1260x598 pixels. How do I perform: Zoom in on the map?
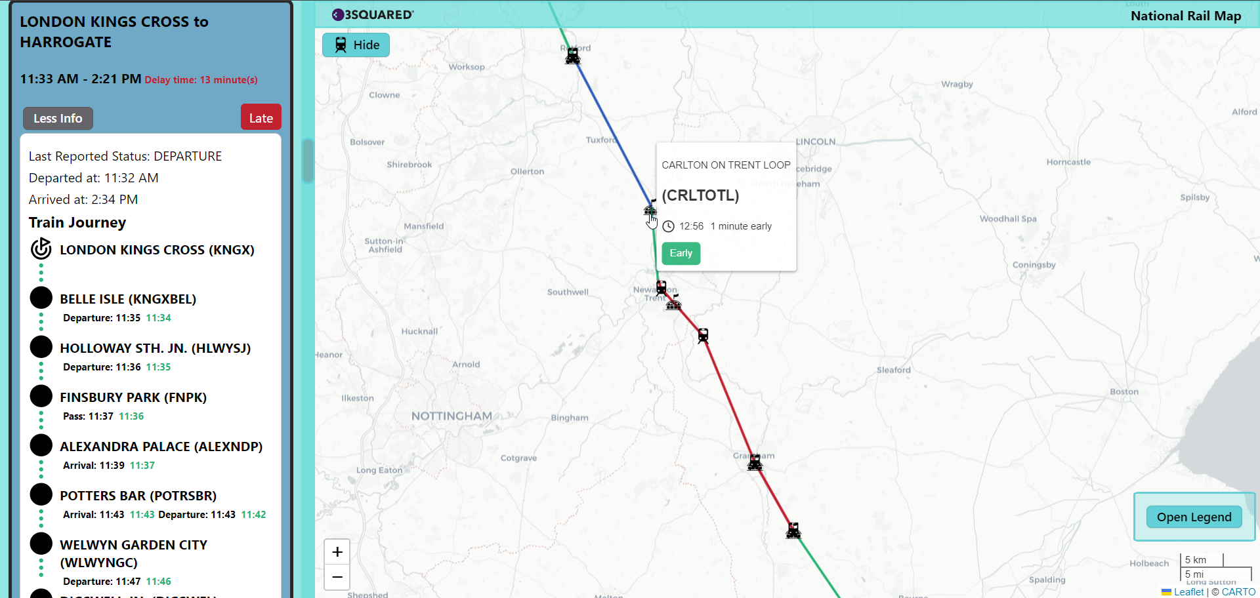(x=337, y=552)
